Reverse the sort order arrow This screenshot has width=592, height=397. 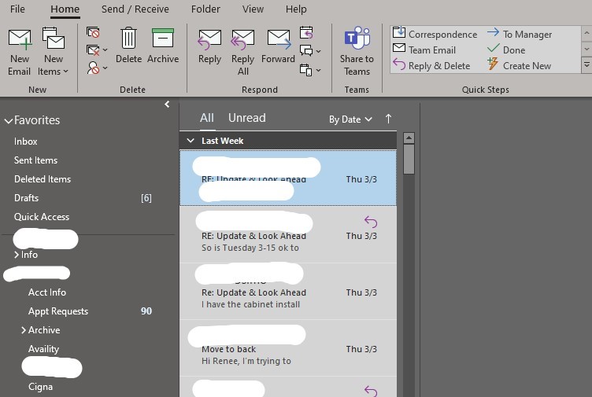click(x=388, y=119)
